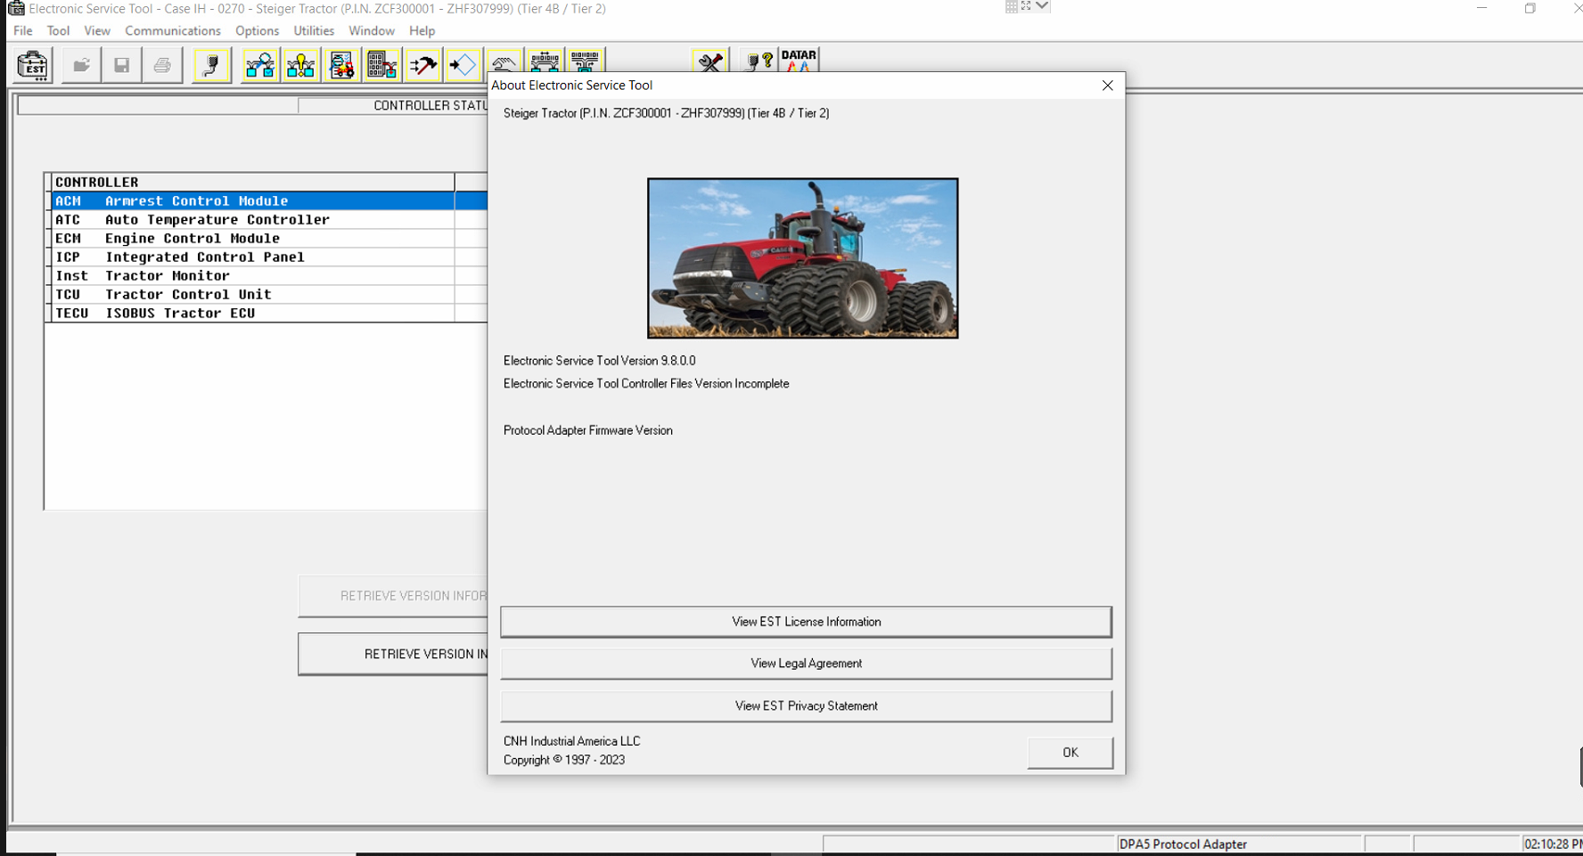1583x856 pixels.
Task: Click the save floppy disk icon
Action: (122, 65)
